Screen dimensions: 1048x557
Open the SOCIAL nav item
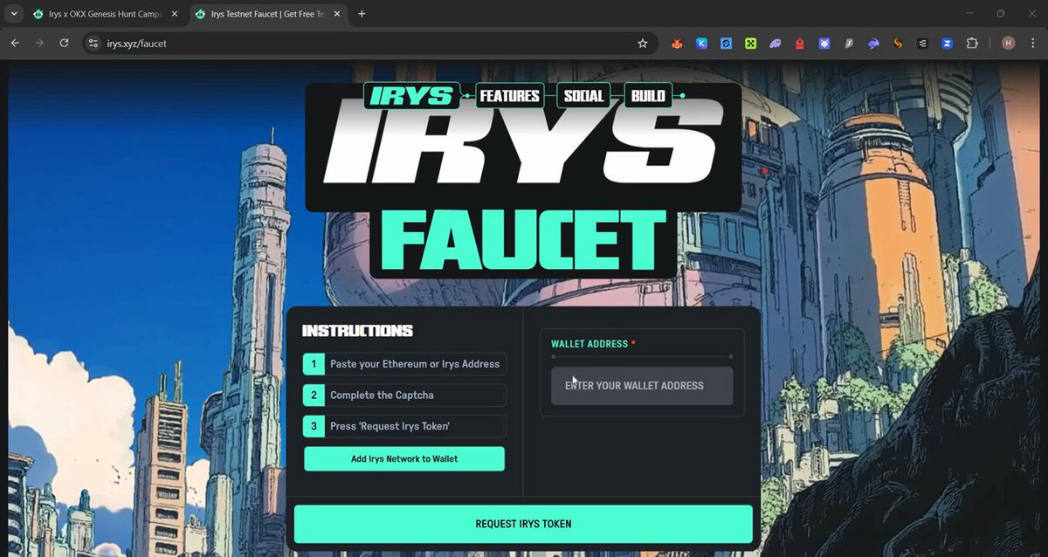click(x=583, y=96)
